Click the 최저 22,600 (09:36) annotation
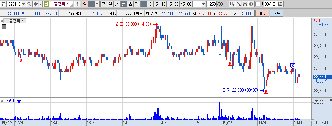Viewport: 332px width, 126px height. [x=240, y=90]
